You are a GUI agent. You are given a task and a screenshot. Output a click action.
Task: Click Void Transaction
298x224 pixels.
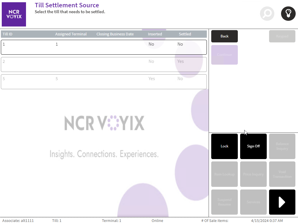(x=282, y=174)
